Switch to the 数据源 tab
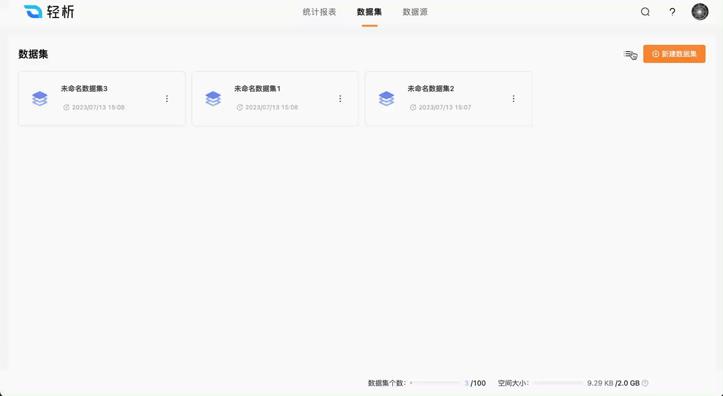Screen dimensions: 723x396 415,12
